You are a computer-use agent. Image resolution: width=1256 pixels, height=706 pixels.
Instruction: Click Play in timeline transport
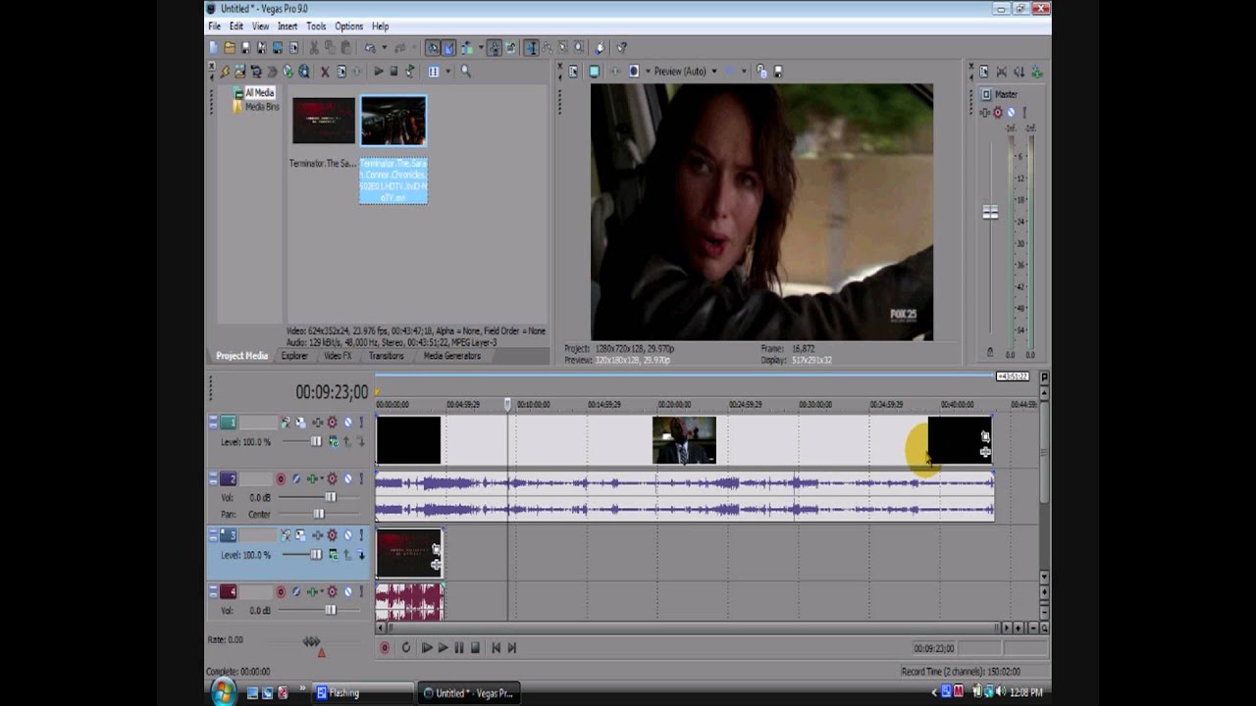click(443, 647)
